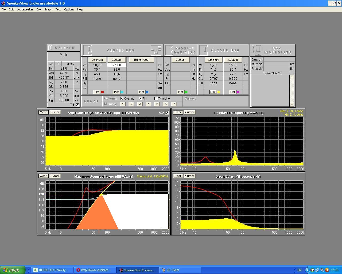This screenshot has height=274, width=342.
Task: Click the car icon in the Amplitude Response header
Action: 161,113
